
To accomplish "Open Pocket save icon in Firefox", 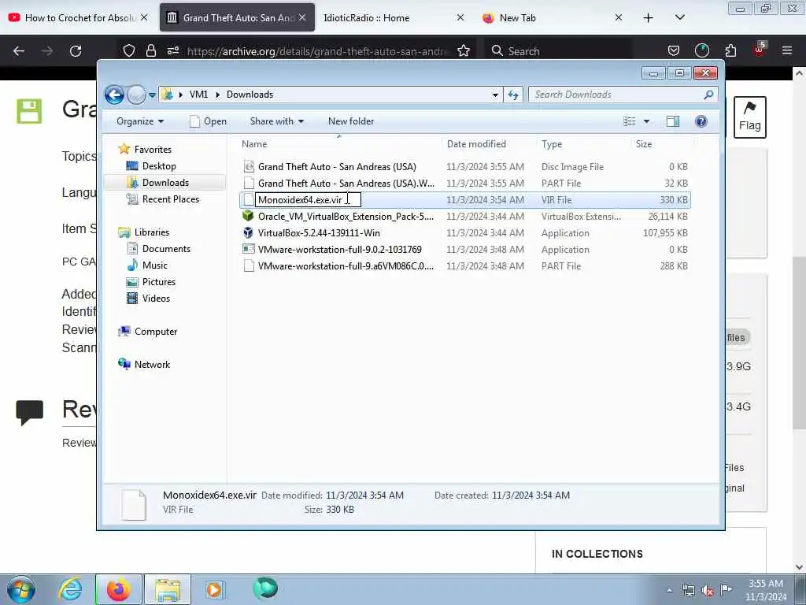I will click(x=674, y=51).
